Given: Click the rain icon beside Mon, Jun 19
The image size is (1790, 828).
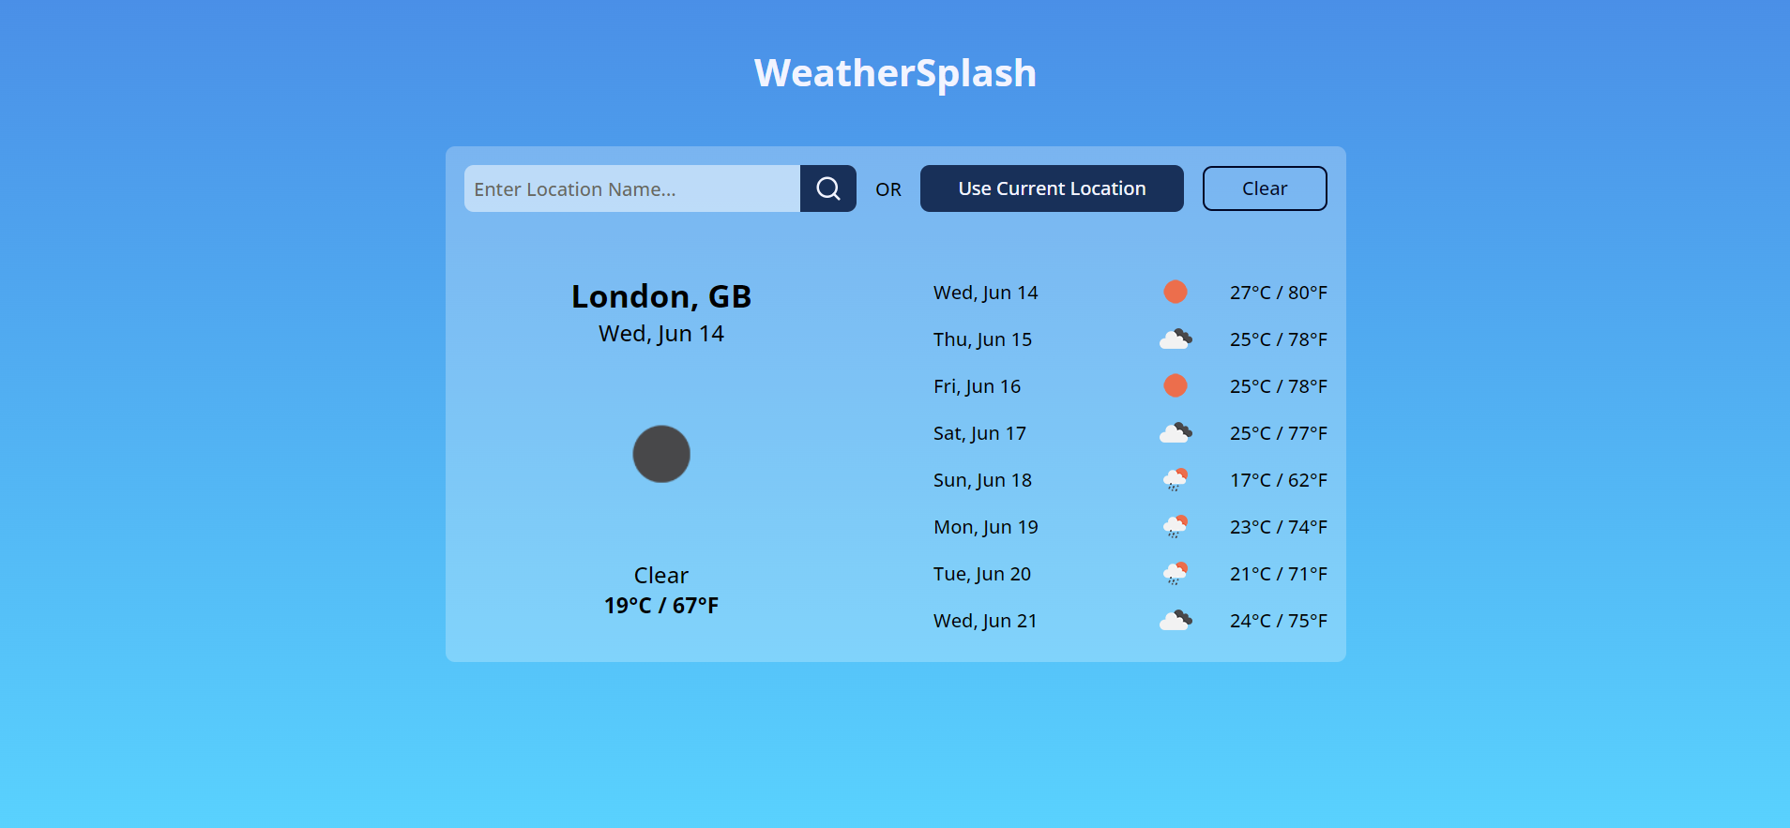Looking at the screenshot, I should (x=1176, y=526).
